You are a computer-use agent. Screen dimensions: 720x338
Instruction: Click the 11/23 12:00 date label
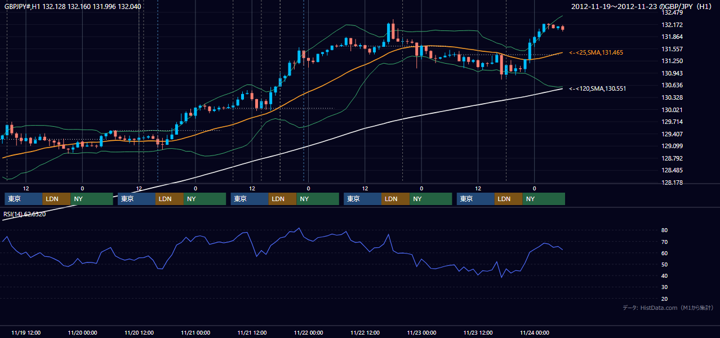tap(478, 332)
